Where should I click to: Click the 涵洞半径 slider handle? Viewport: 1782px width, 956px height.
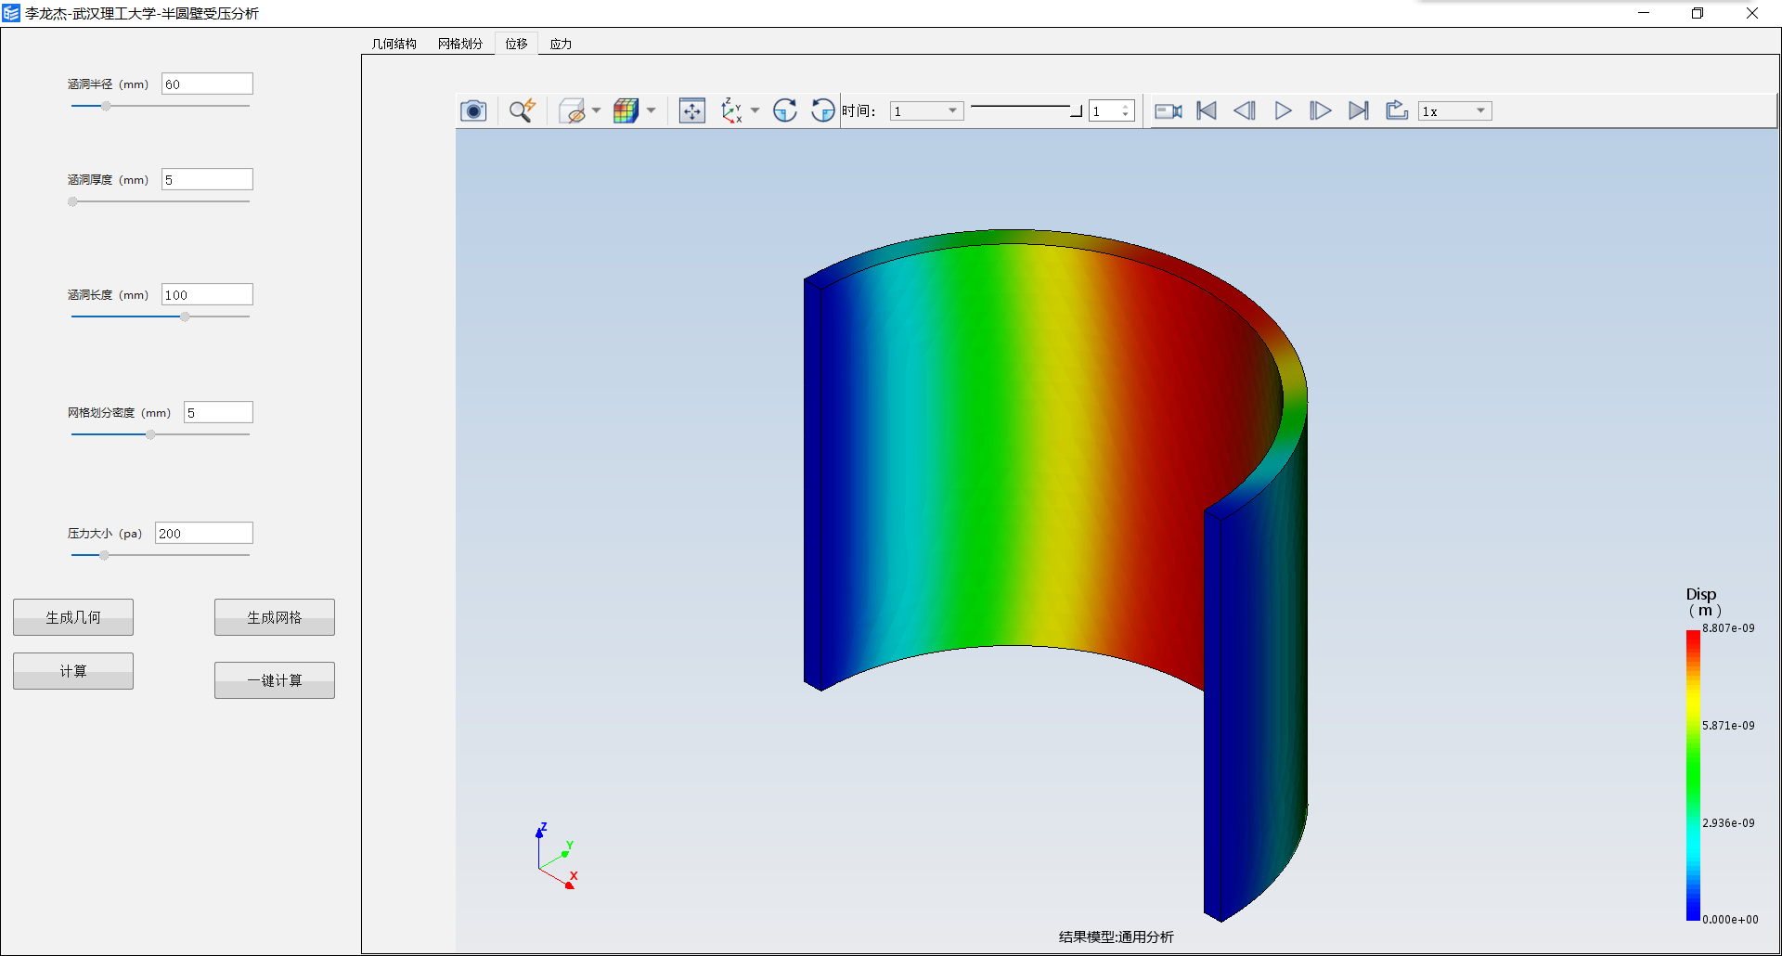(x=106, y=106)
